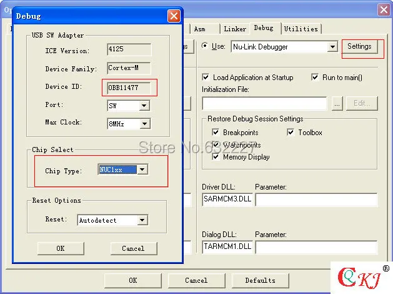Switch to the Asm tab
Screen dimensions: 393x294
[x=205, y=29]
